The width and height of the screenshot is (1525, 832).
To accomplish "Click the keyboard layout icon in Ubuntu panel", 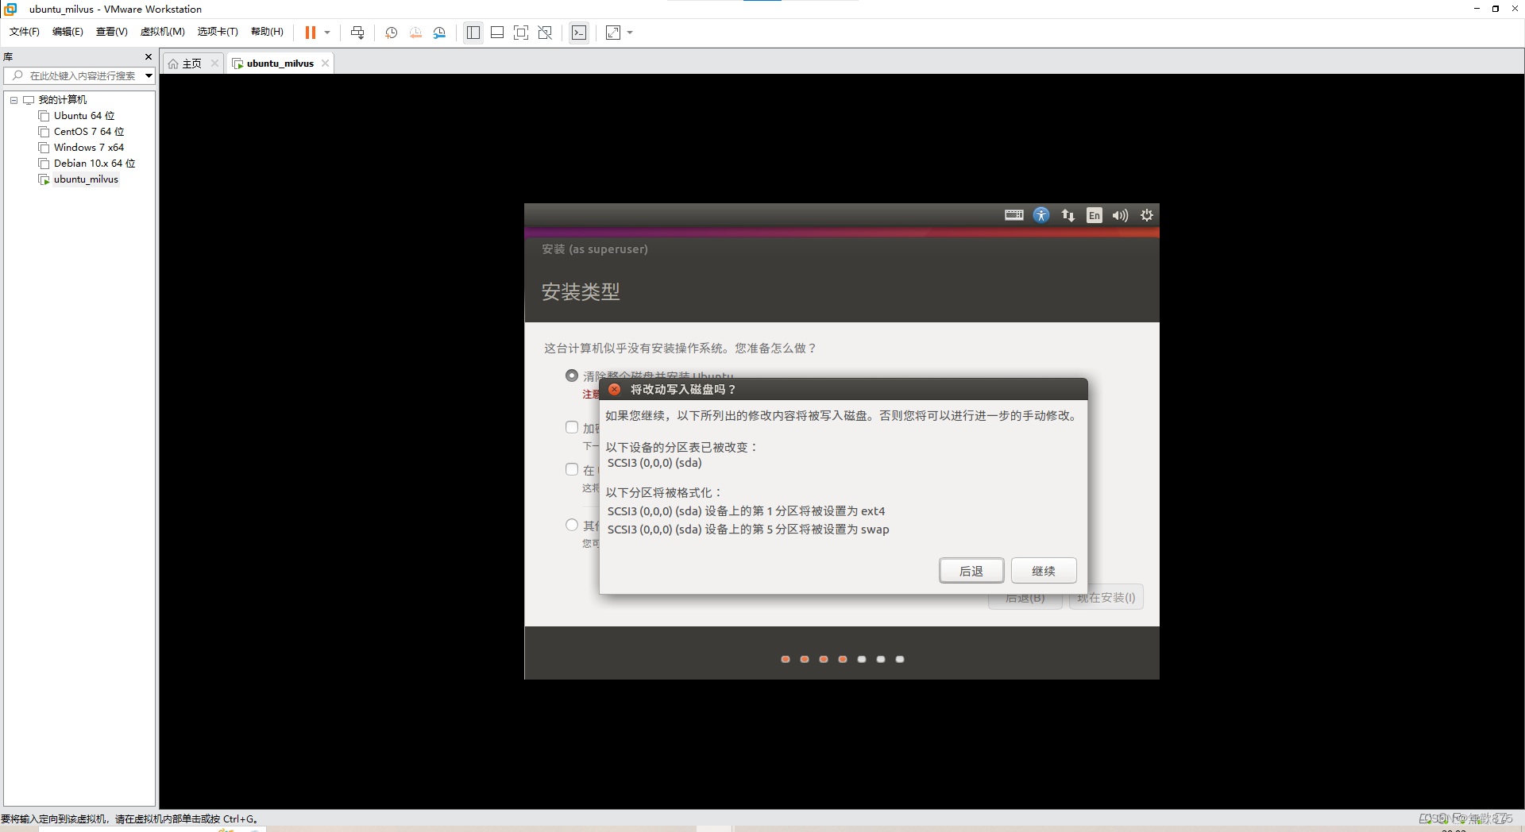I will point(1014,215).
